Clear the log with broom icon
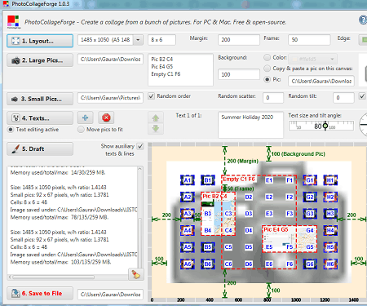Image resolution: width=367 pixels, height=306 pixels. tap(135, 274)
